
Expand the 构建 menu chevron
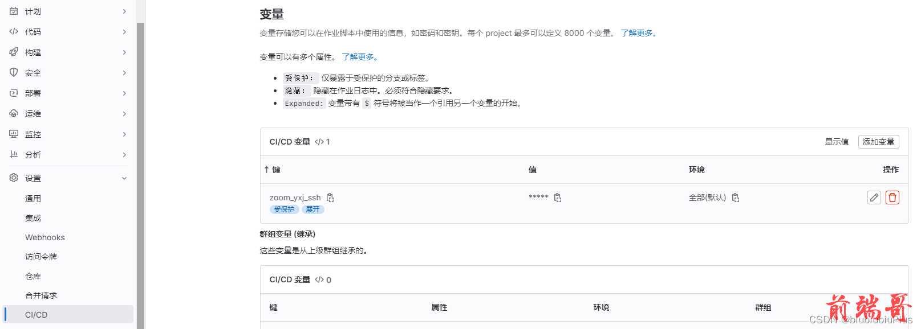(x=124, y=52)
